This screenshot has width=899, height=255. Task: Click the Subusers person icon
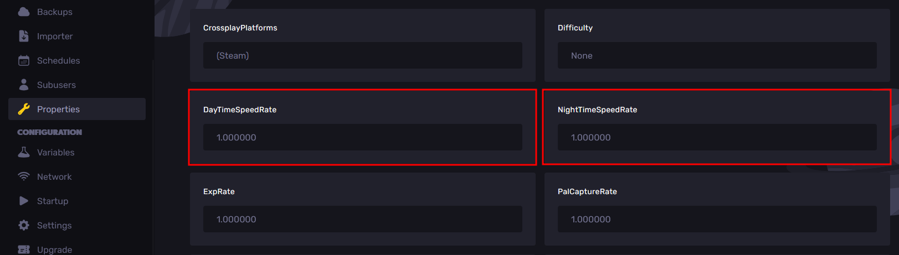click(x=24, y=85)
